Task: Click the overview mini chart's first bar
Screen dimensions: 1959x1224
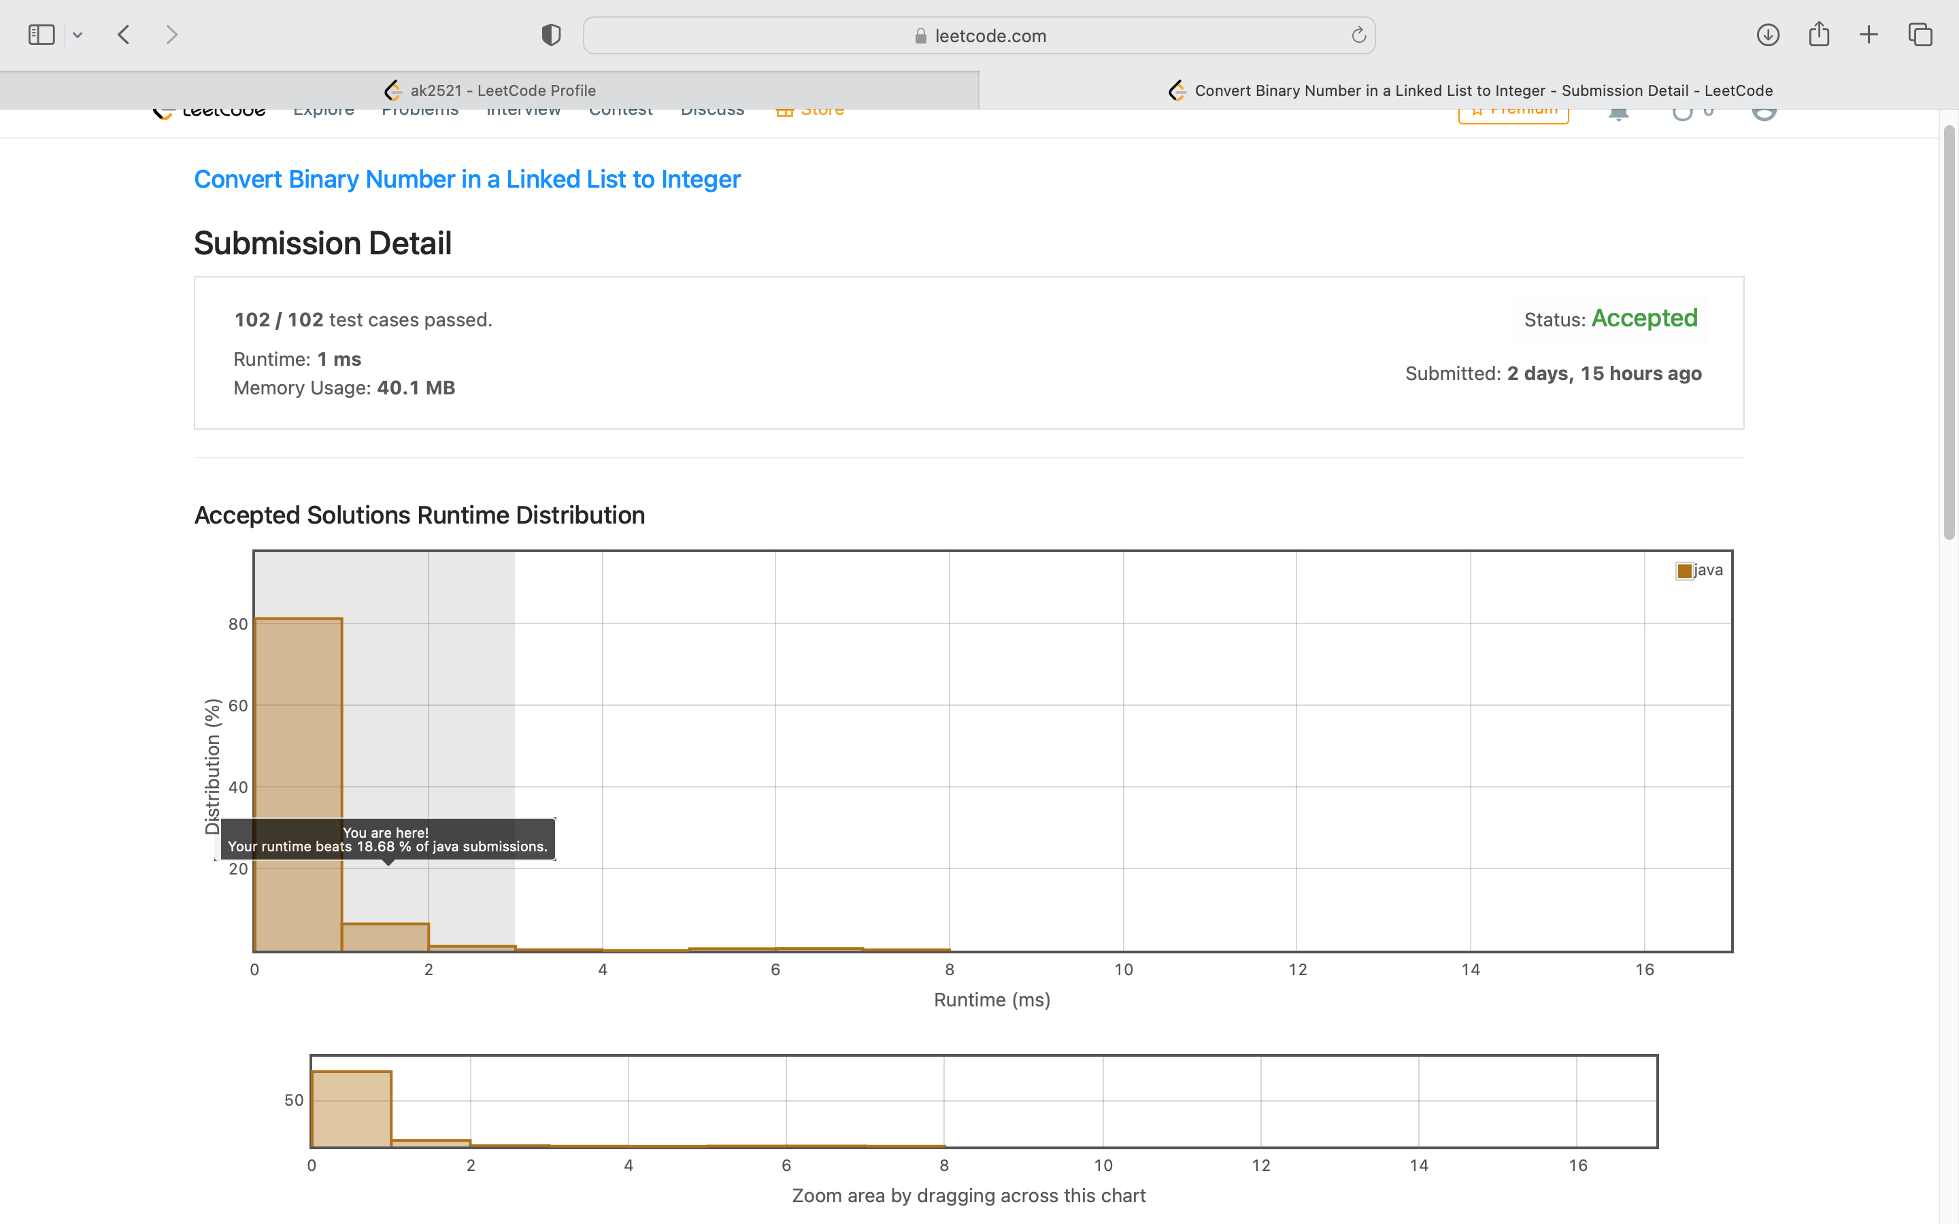Action: (351, 1108)
